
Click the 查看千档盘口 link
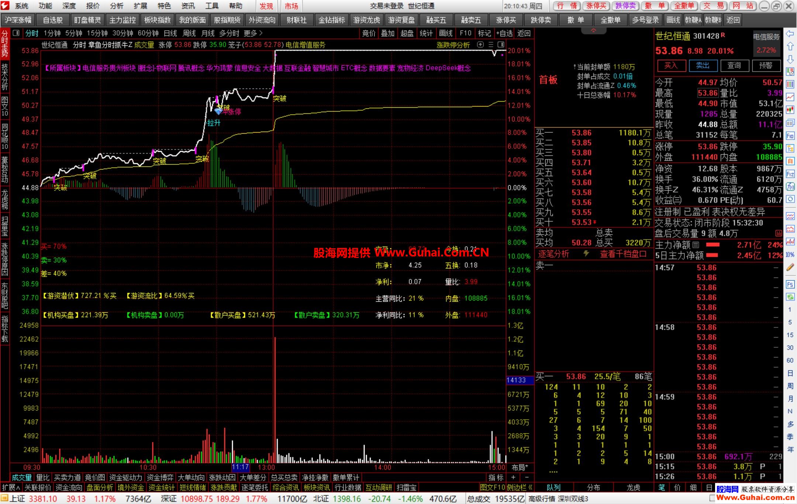click(x=623, y=254)
